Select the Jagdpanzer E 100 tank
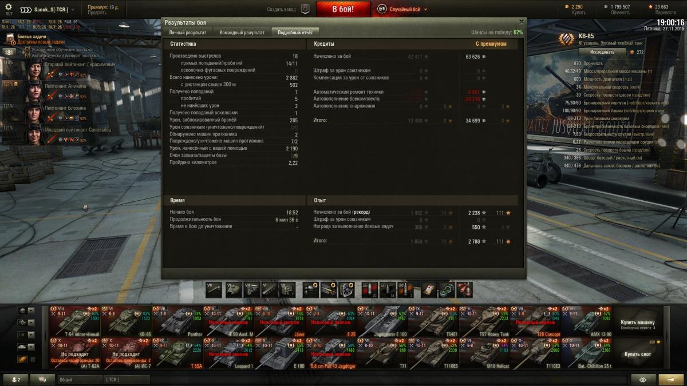This screenshot has width=687, height=386. [382, 321]
